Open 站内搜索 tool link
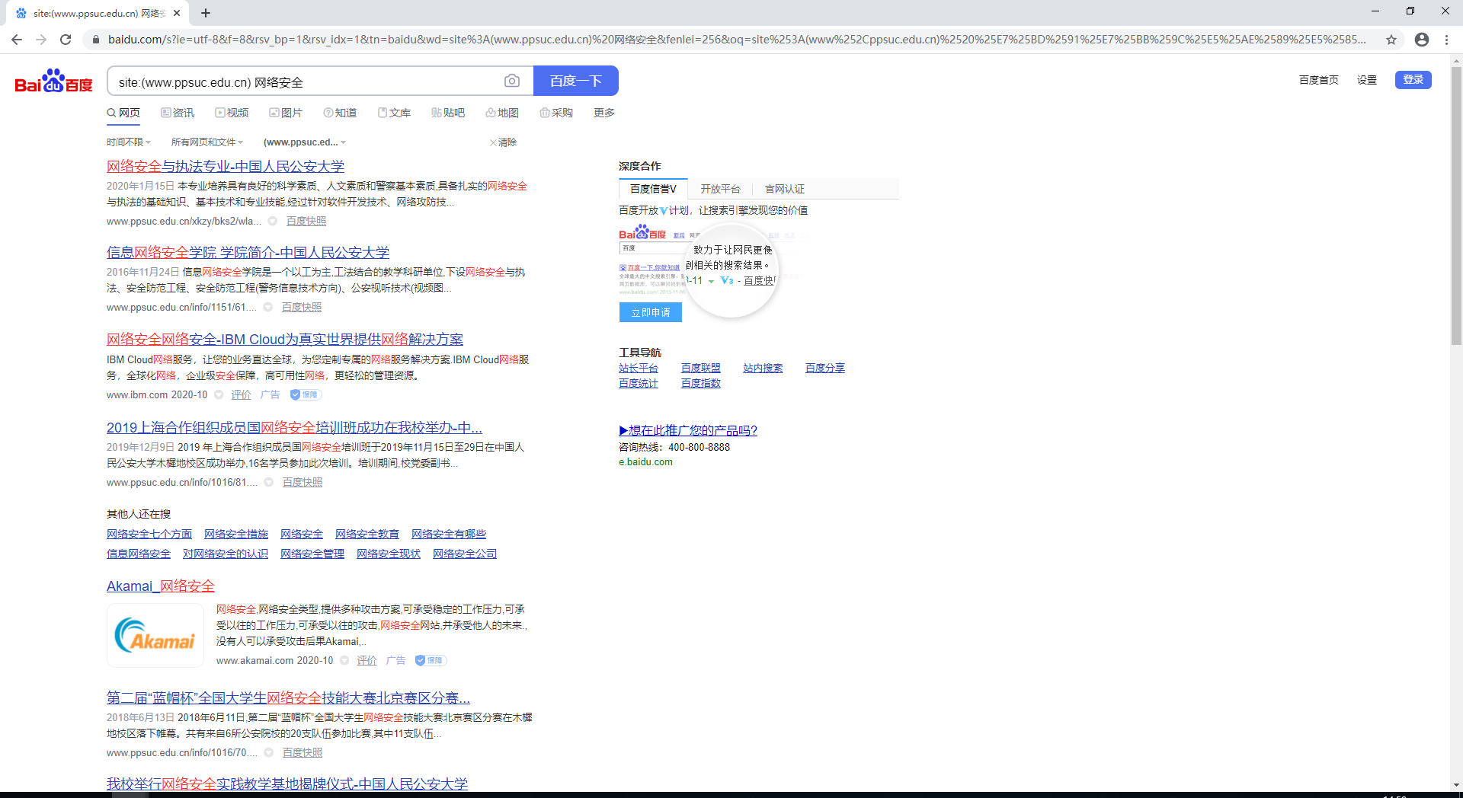 tap(763, 369)
